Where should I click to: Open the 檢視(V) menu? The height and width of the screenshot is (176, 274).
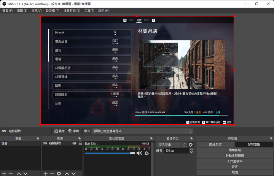click(x=37, y=11)
